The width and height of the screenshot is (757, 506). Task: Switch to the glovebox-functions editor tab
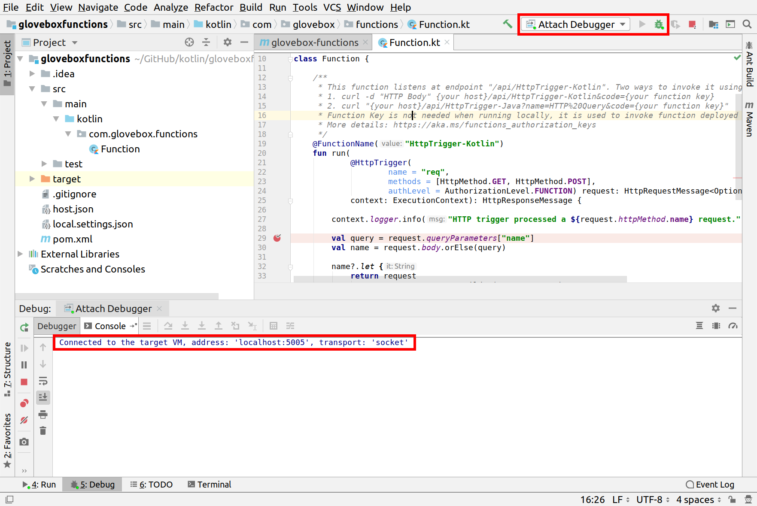click(313, 42)
